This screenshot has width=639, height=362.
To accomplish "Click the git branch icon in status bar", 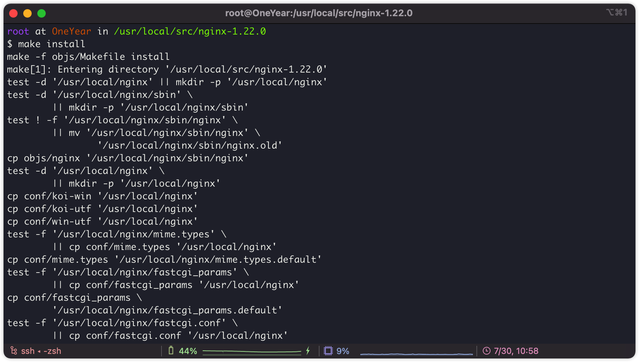I will [14, 350].
